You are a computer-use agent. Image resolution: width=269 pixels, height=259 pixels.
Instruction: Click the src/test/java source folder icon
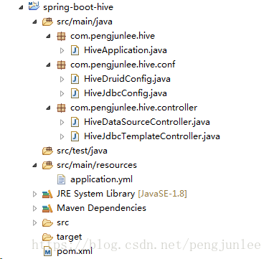[47, 151]
